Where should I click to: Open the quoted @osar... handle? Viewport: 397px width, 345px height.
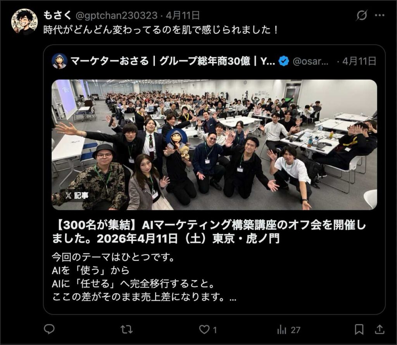click(x=311, y=61)
